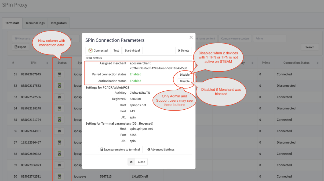The width and height of the screenshot is (324, 181).
Task: Click the Company name filter field
Action: [x=235, y=38]
